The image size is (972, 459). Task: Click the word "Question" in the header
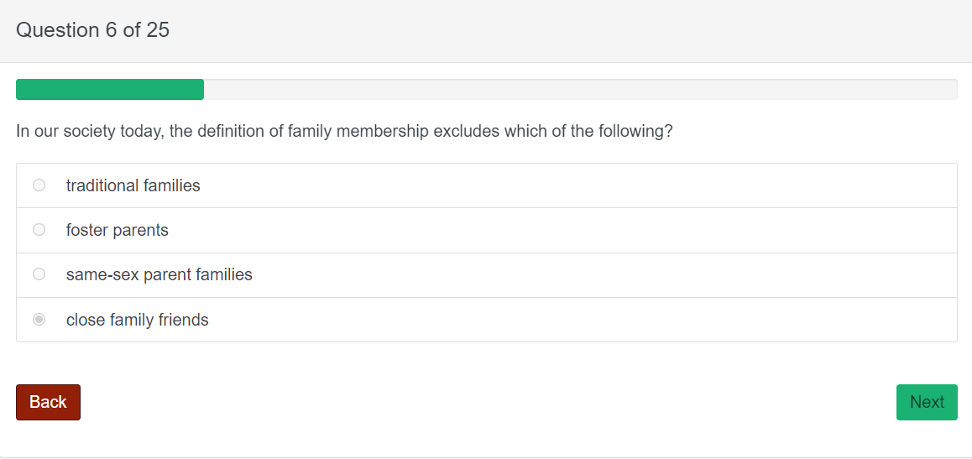pyautogui.click(x=57, y=30)
